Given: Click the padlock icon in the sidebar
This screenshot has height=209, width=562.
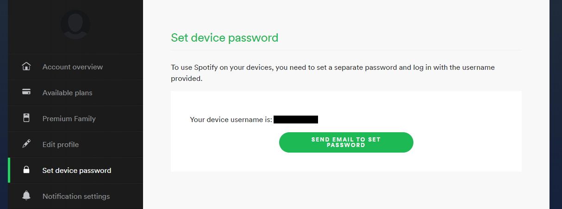Looking at the screenshot, I should click(x=26, y=170).
